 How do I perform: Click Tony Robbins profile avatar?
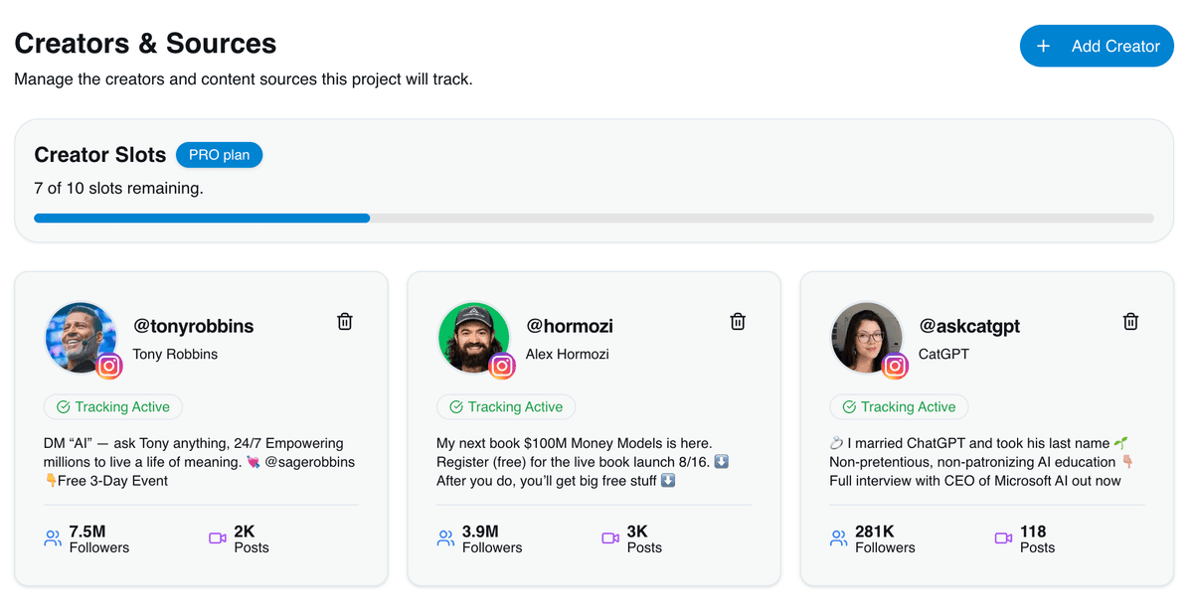click(81, 338)
